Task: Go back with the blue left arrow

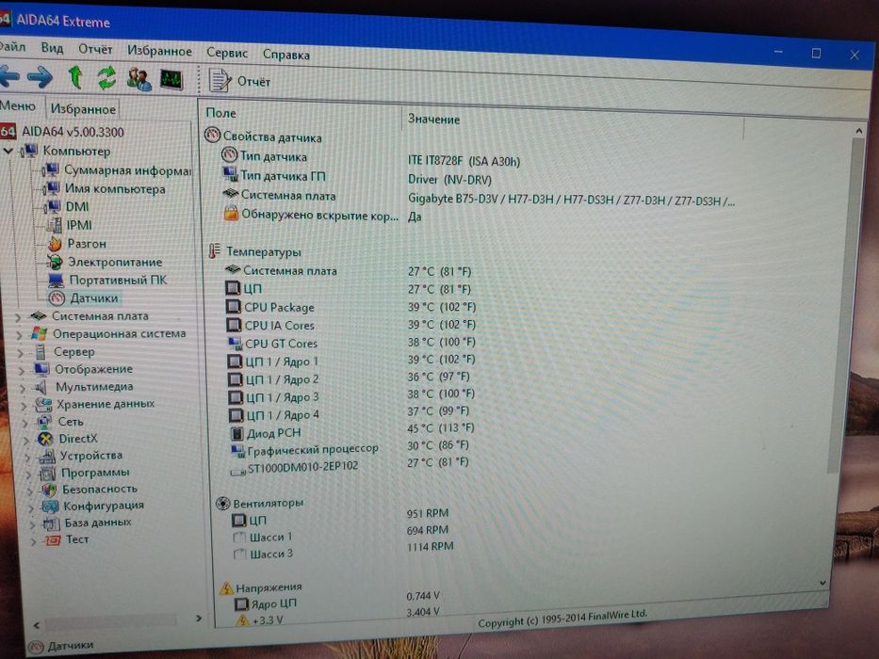Action: 8,76
